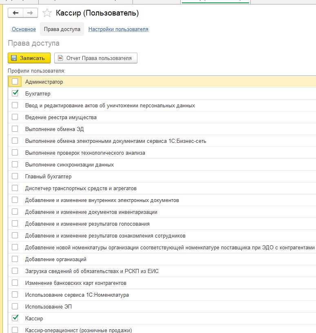Uncheck the Бухгалтер profile checkbox
Image resolution: width=316 pixels, height=333 pixels.
click(x=15, y=93)
